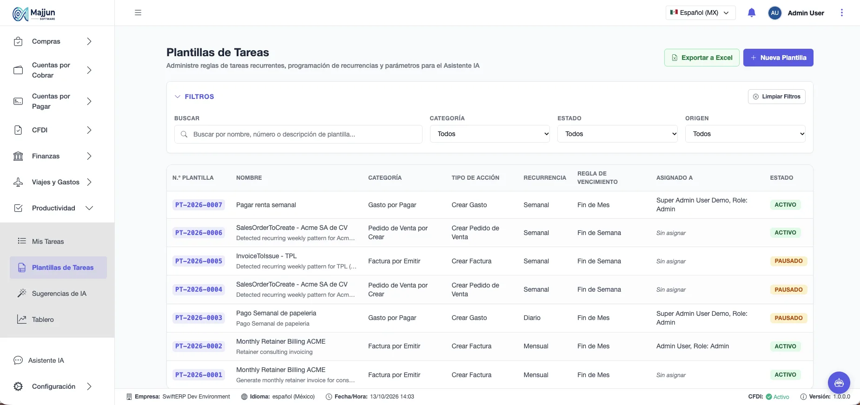
Task: Open template PT-2026-0003 link
Action: tap(198, 318)
